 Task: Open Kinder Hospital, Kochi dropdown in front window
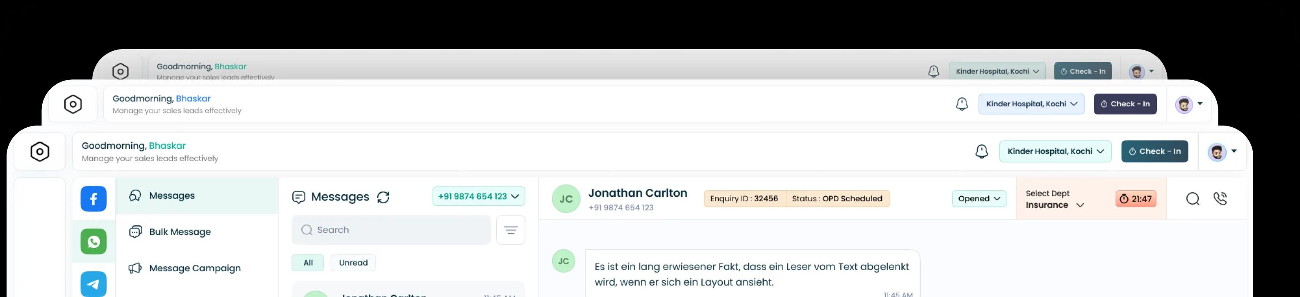click(x=1055, y=151)
